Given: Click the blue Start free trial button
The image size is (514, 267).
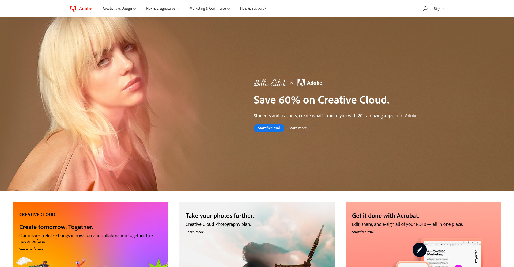Looking at the screenshot, I should coord(269,128).
